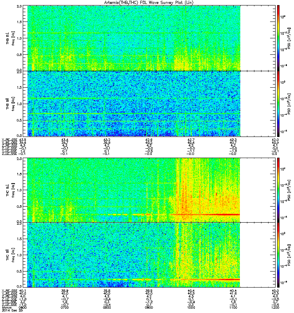The height and width of the screenshot is (313, 294).
Task: Click the THB B⊥ spectrogram panel
Action: (134, 38)
